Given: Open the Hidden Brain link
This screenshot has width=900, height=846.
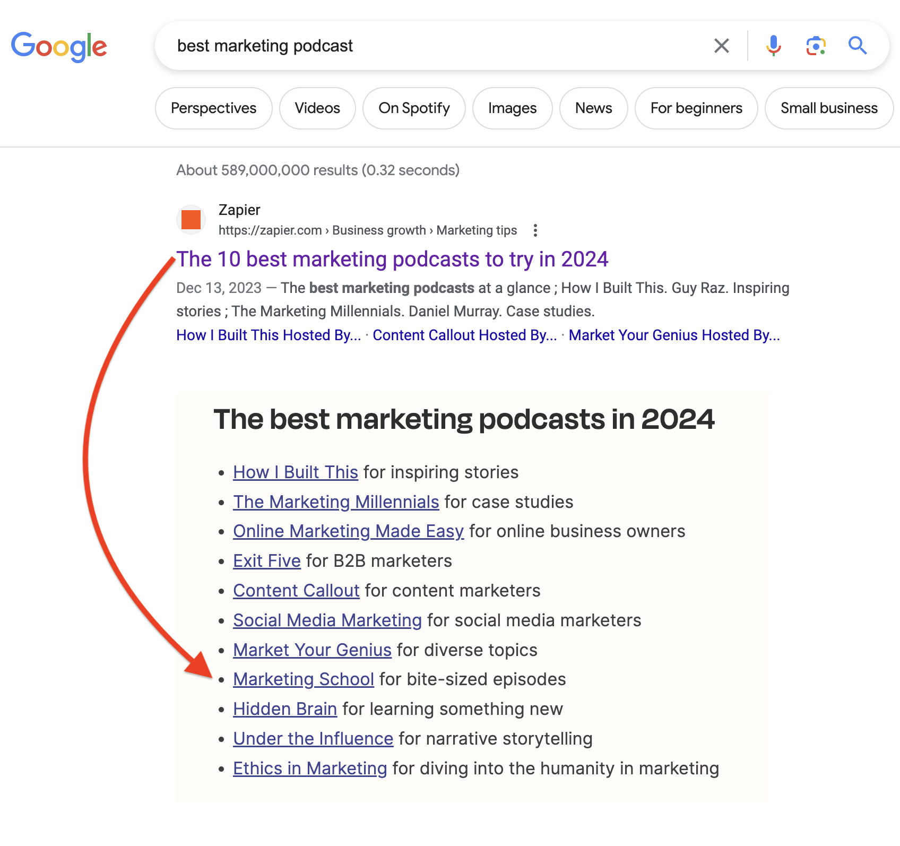Looking at the screenshot, I should (285, 709).
